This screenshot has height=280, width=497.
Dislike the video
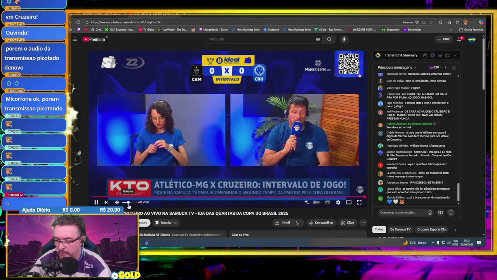pyautogui.click(x=298, y=222)
